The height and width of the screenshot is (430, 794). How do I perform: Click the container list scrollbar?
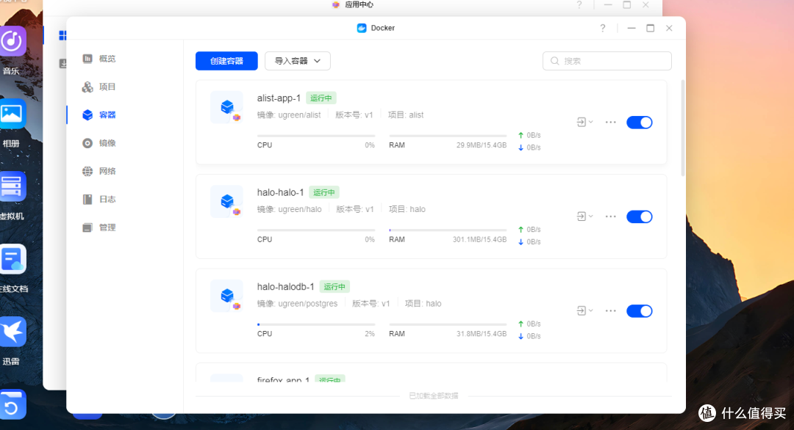683,128
